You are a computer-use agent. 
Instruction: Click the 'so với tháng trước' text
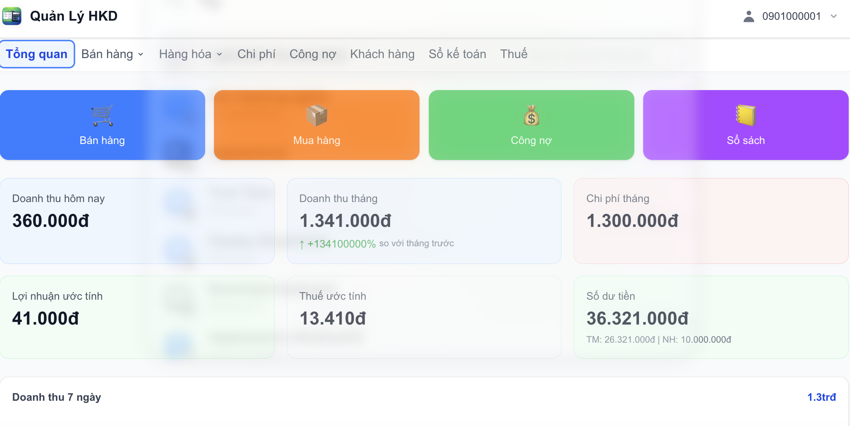point(417,243)
